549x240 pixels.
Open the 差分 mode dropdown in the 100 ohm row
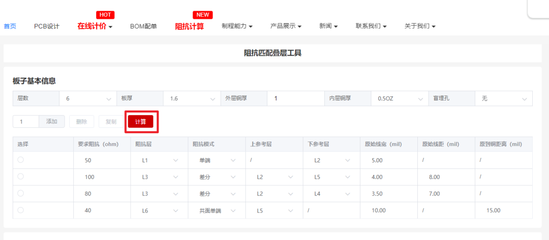(217, 177)
